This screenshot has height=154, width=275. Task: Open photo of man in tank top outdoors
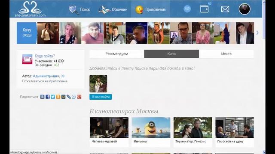point(159,33)
